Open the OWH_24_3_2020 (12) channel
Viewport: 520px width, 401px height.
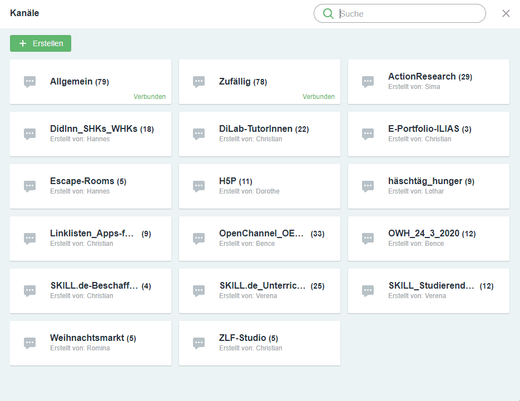[x=428, y=239]
